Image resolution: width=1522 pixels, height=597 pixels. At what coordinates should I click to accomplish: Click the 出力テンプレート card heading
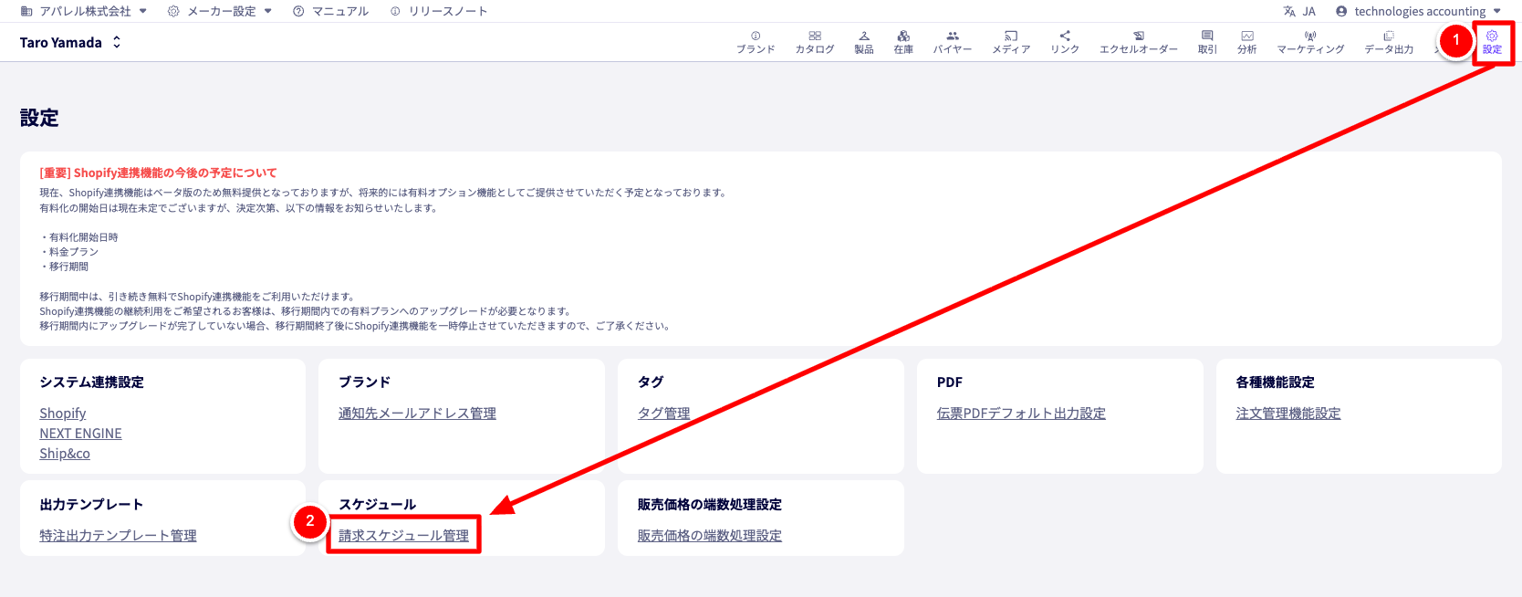91,505
